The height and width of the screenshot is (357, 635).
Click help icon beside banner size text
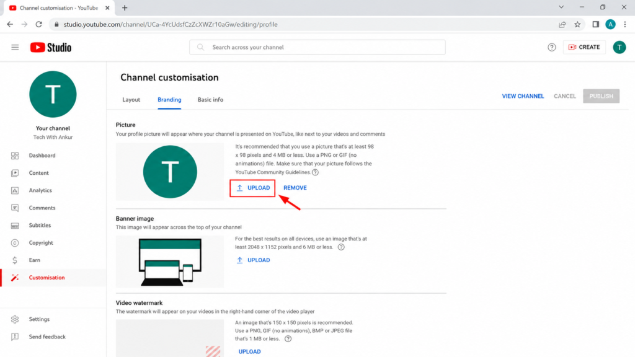click(x=341, y=247)
